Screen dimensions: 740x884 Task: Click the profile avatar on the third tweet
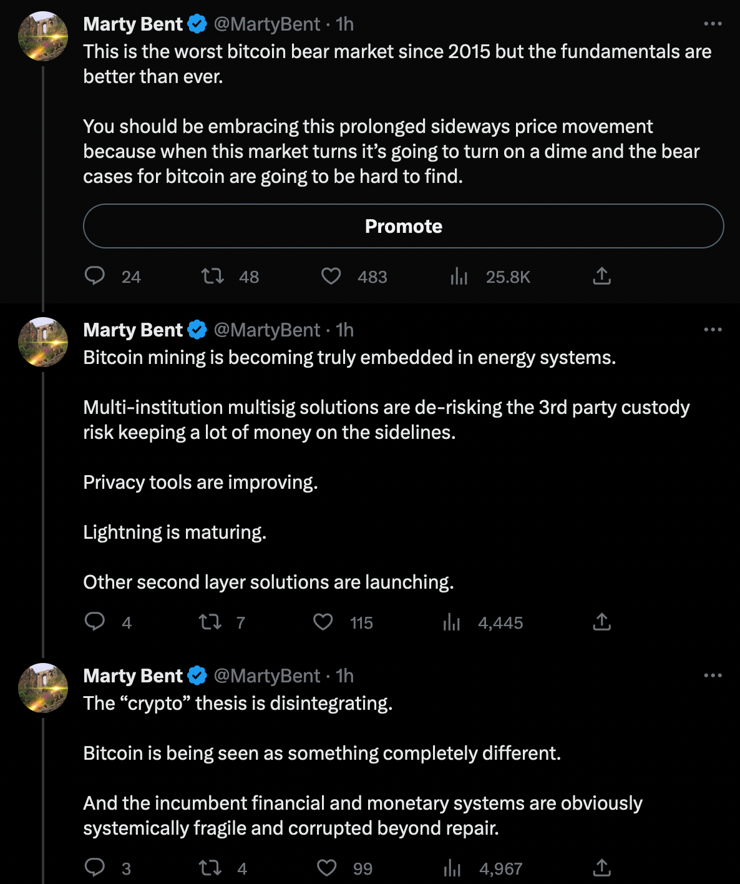(43, 688)
